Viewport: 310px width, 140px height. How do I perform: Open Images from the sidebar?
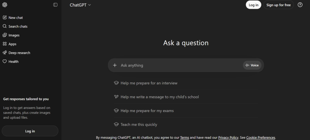point(14,35)
